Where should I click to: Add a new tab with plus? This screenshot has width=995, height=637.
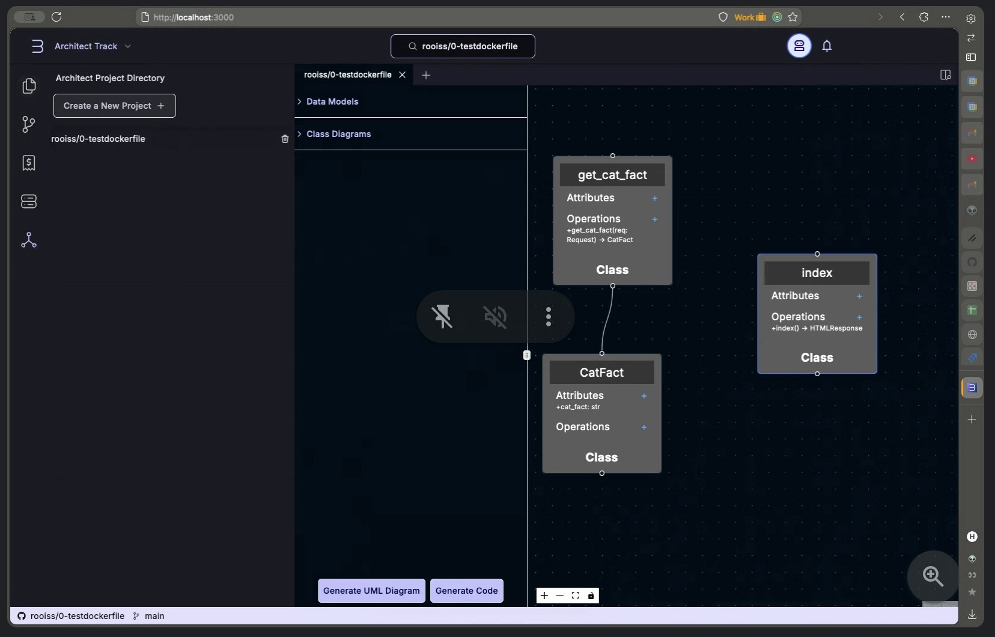[426, 75]
